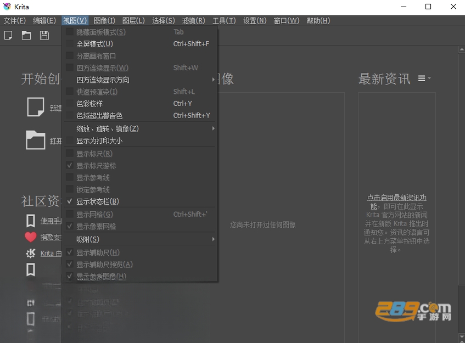Open the 编辑(E) menu

coord(44,21)
